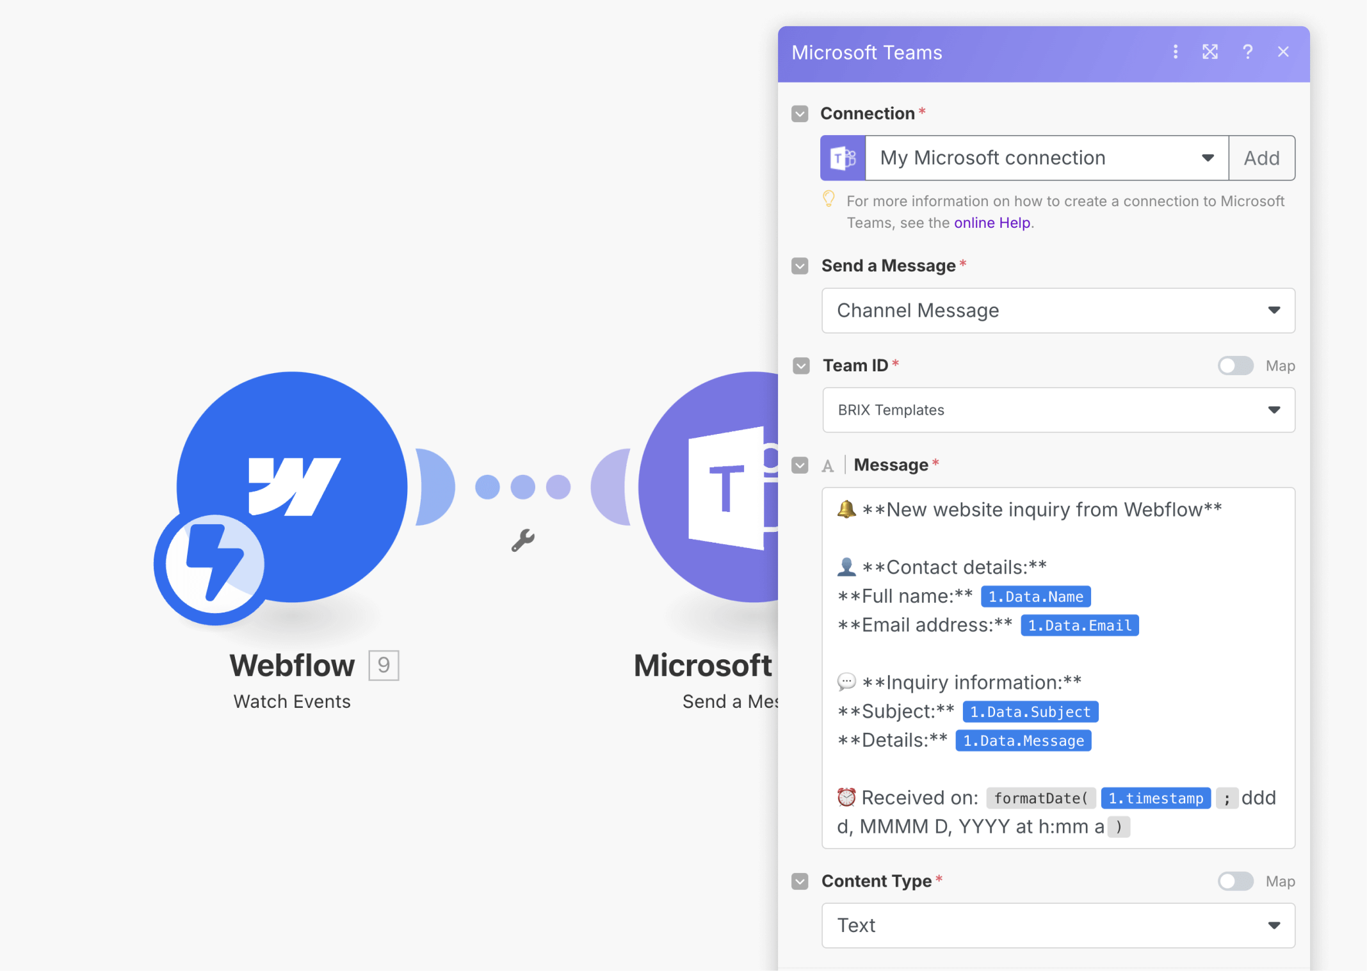This screenshot has width=1367, height=971.
Task: Toggle the Send a Message field checkbox
Action: pyautogui.click(x=800, y=266)
